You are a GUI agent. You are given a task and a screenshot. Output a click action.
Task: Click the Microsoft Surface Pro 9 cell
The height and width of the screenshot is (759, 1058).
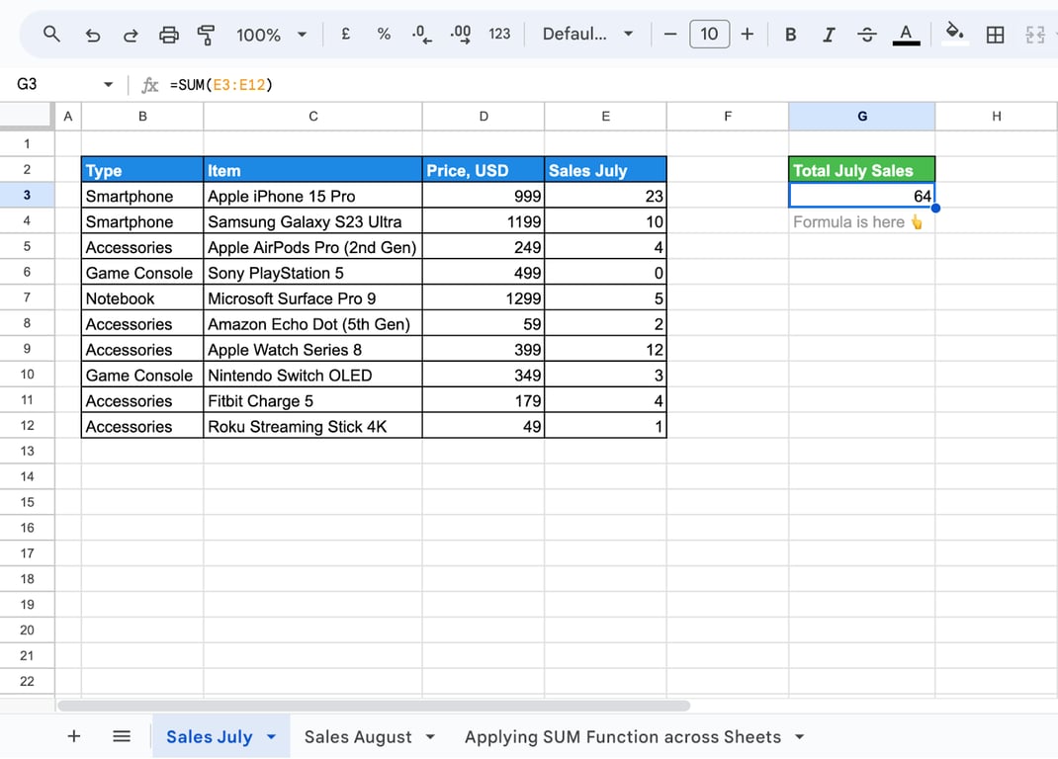(313, 298)
